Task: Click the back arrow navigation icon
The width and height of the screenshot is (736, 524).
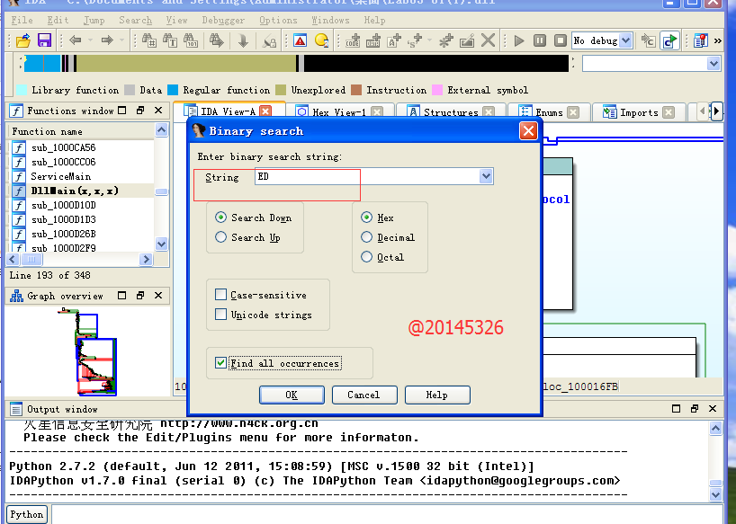Action: click(76, 40)
